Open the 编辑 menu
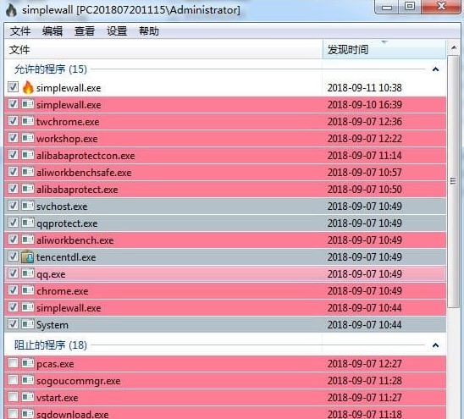The width and height of the screenshot is (464, 419). pos(52,31)
